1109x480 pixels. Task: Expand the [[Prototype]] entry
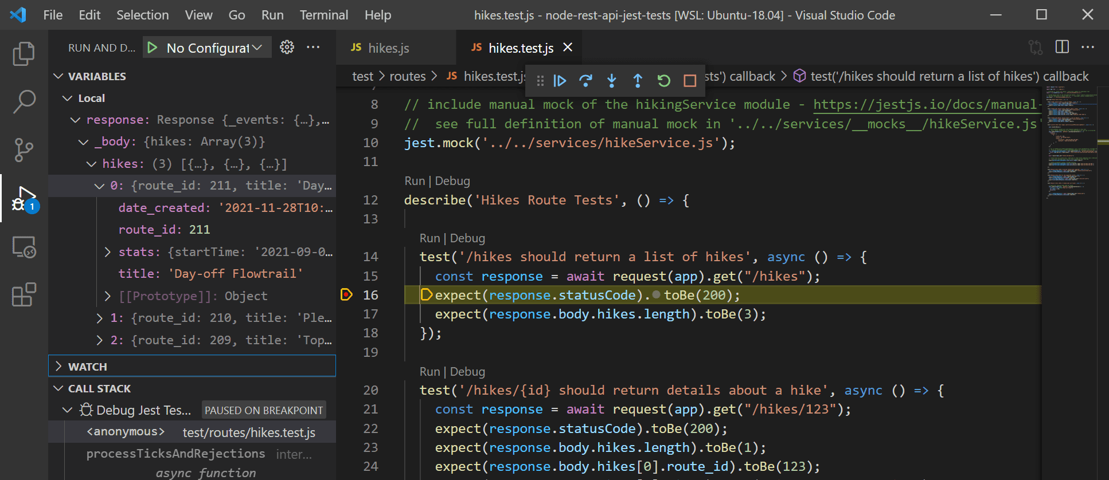point(107,296)
